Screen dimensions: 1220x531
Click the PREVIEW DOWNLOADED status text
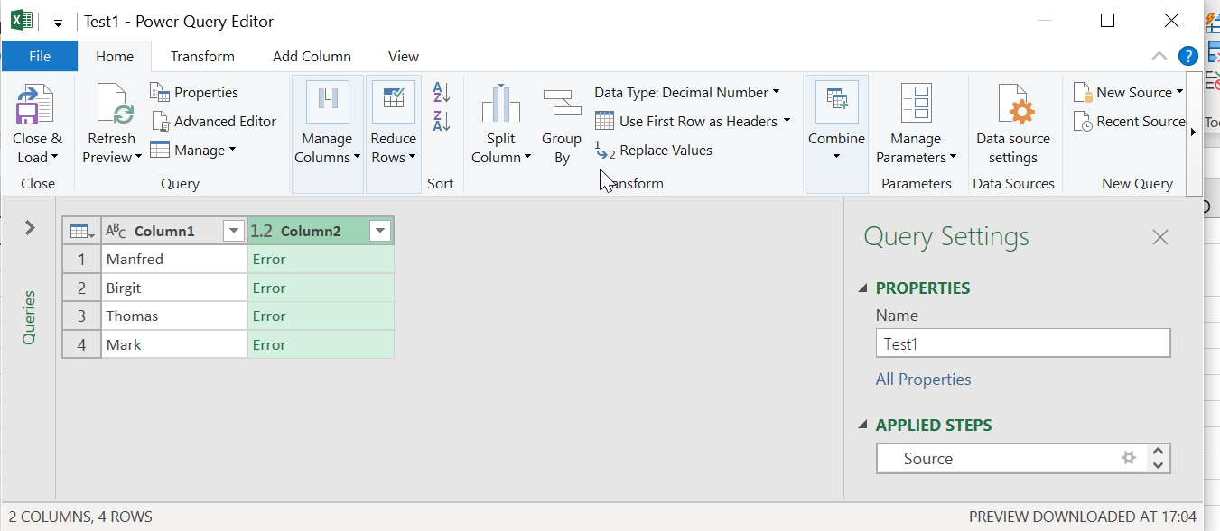click(1083, 517)
